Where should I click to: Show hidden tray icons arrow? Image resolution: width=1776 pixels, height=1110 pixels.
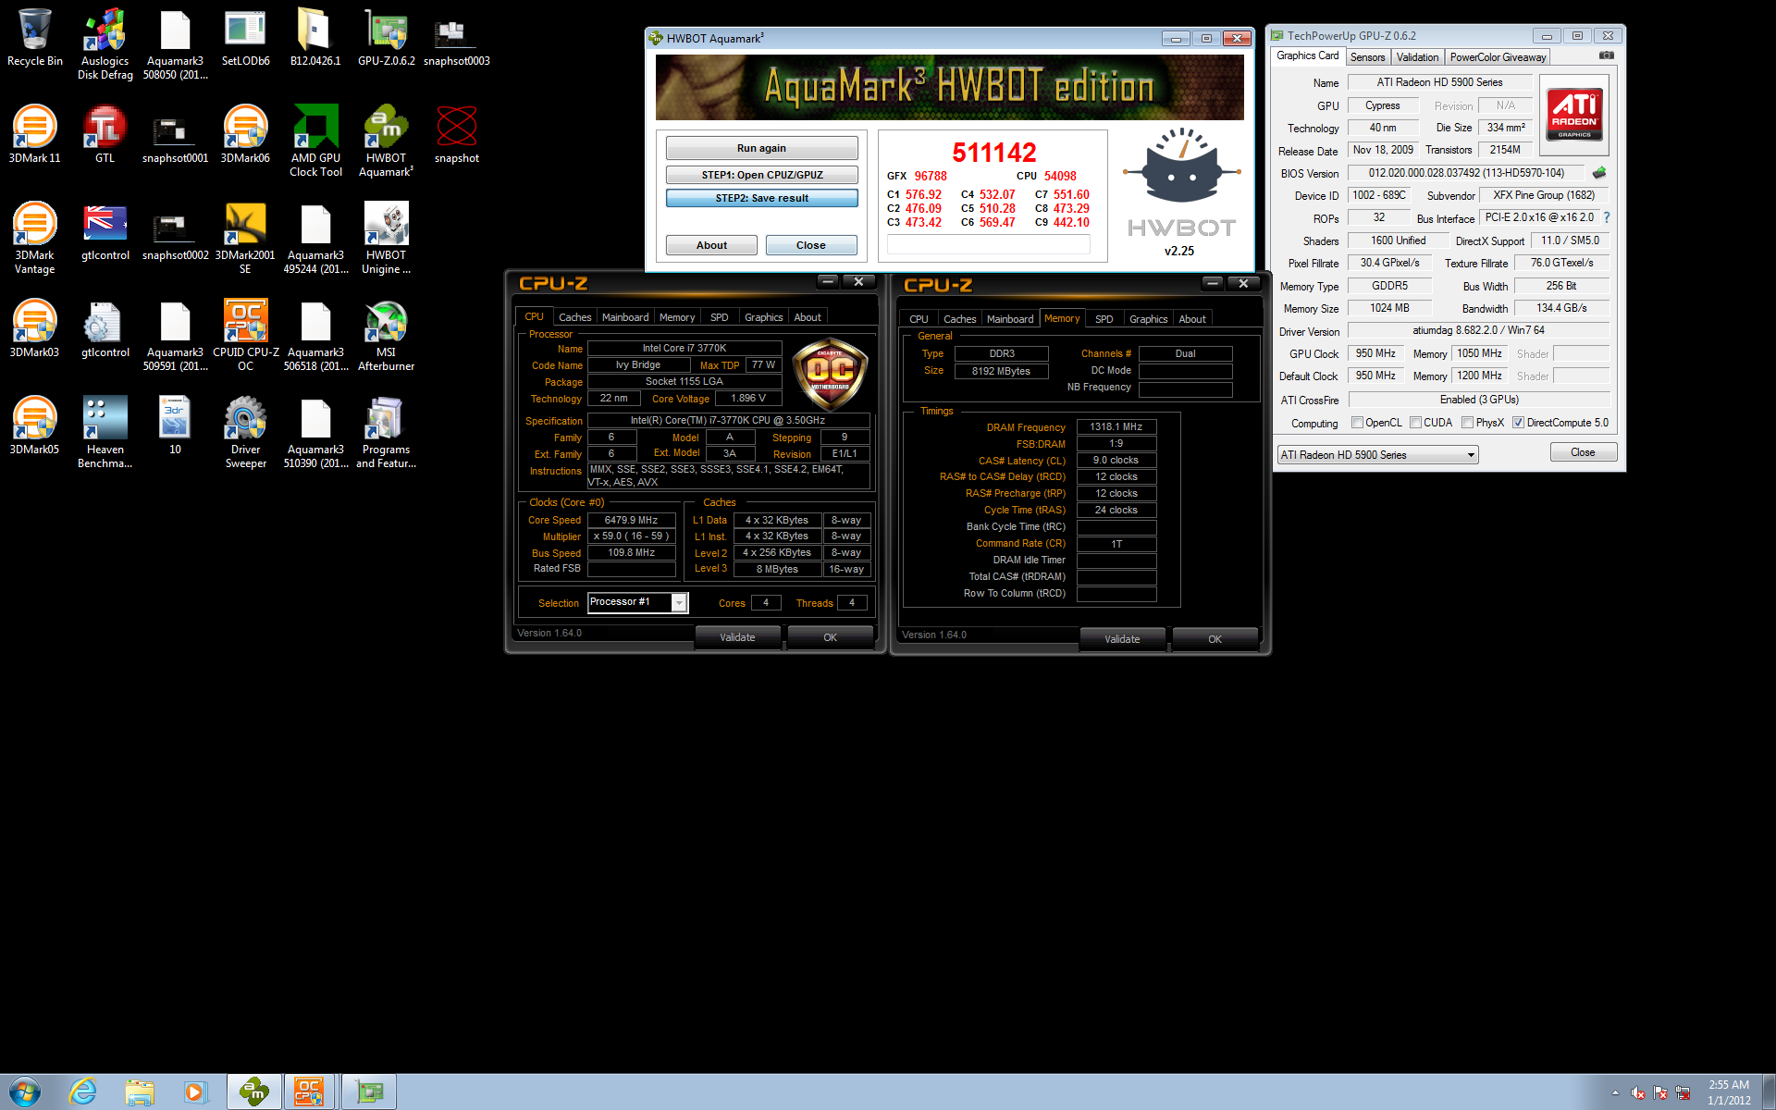point(1615,1093)
